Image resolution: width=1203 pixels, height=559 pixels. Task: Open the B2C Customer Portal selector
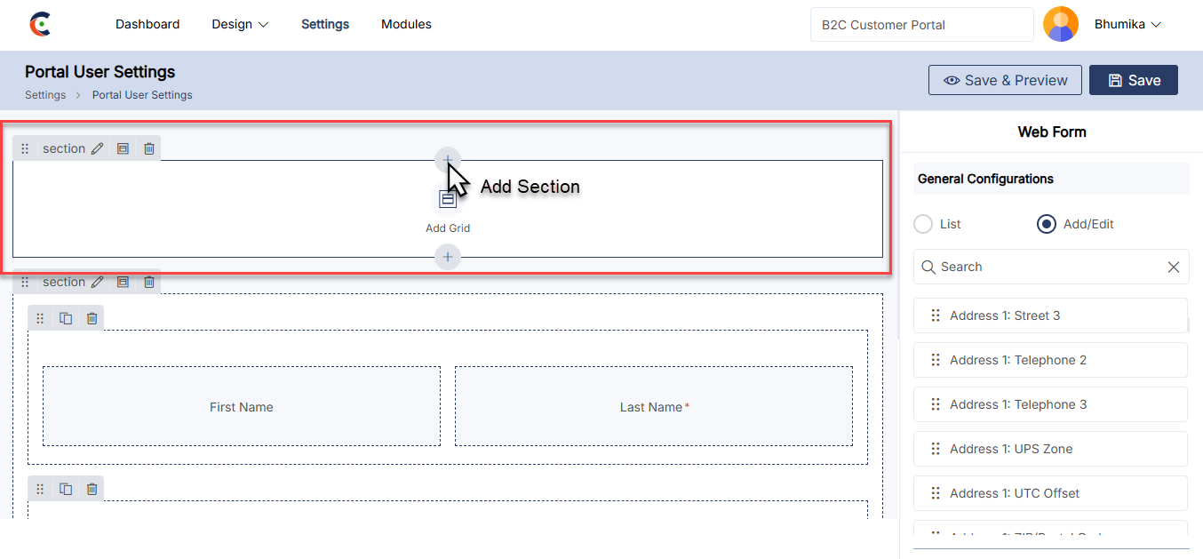921,25
